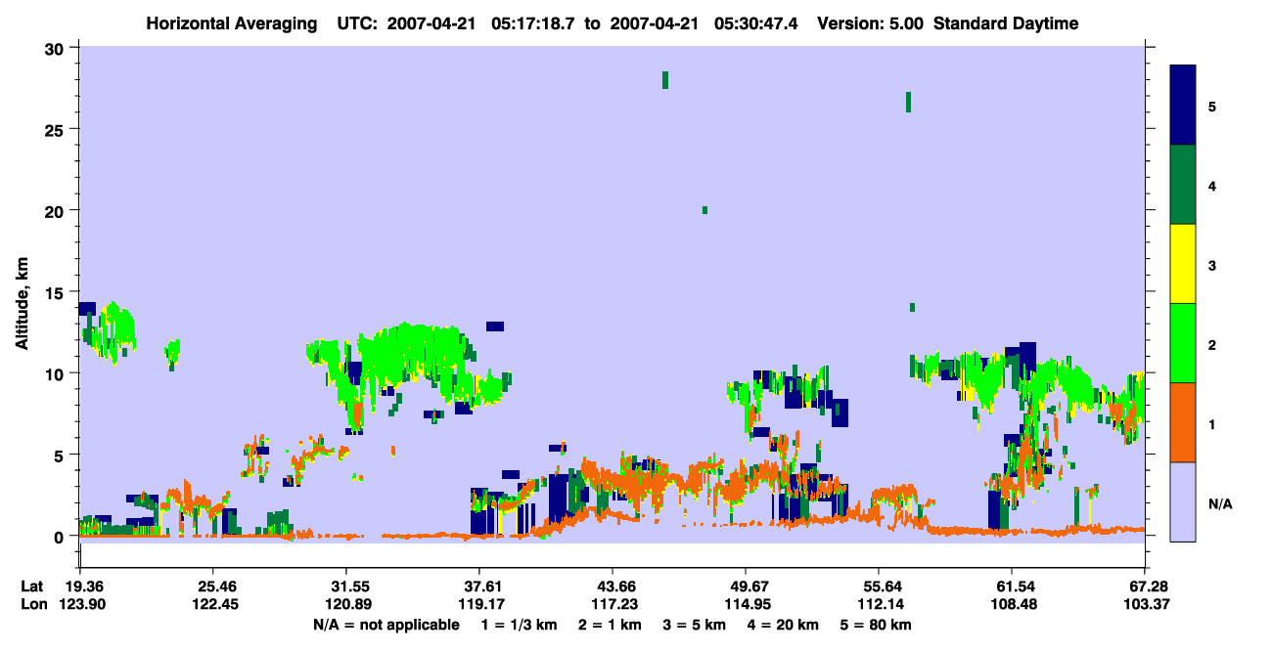Pick the bright green level 2 colorbar segment

tap(1183, 343)
